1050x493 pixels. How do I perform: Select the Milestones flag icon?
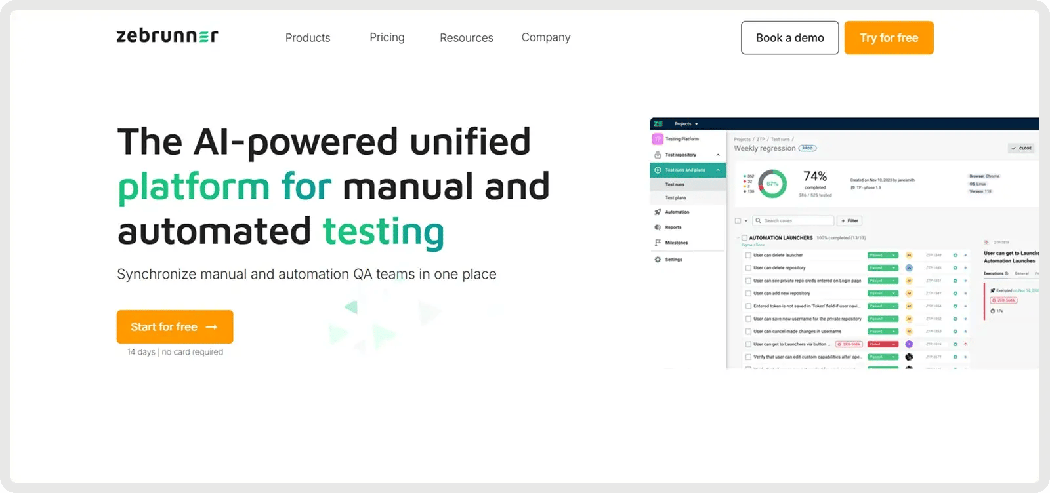click(658, 243)
